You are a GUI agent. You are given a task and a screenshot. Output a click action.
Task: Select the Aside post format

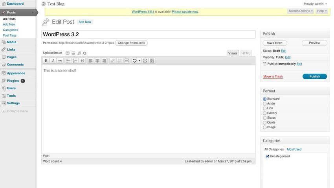[264, 103]
